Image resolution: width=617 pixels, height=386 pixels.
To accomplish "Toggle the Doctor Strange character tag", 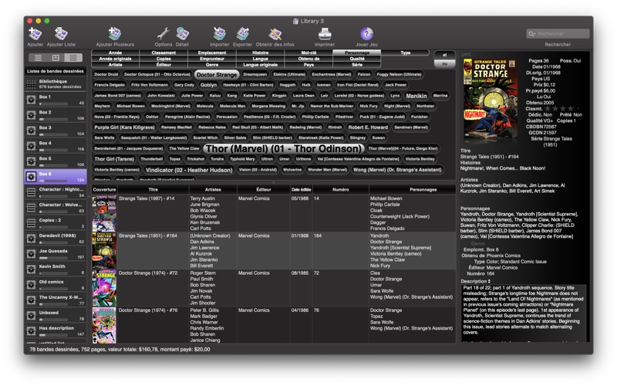I will click(217, 74).
